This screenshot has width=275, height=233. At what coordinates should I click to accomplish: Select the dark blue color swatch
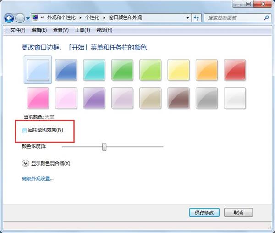click(x=66, y=70)
